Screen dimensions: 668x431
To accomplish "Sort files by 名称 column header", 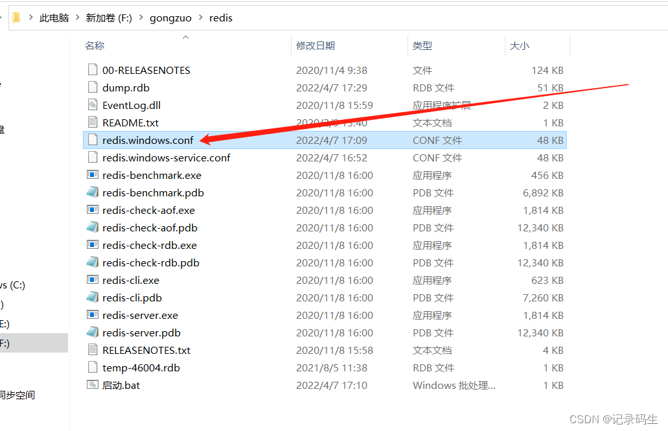I will 95,45.
